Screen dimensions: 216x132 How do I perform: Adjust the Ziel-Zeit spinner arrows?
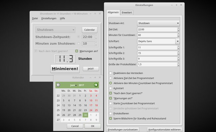(178, 30)
